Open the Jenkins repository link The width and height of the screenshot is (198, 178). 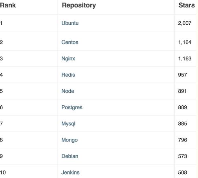click(70, 172)
